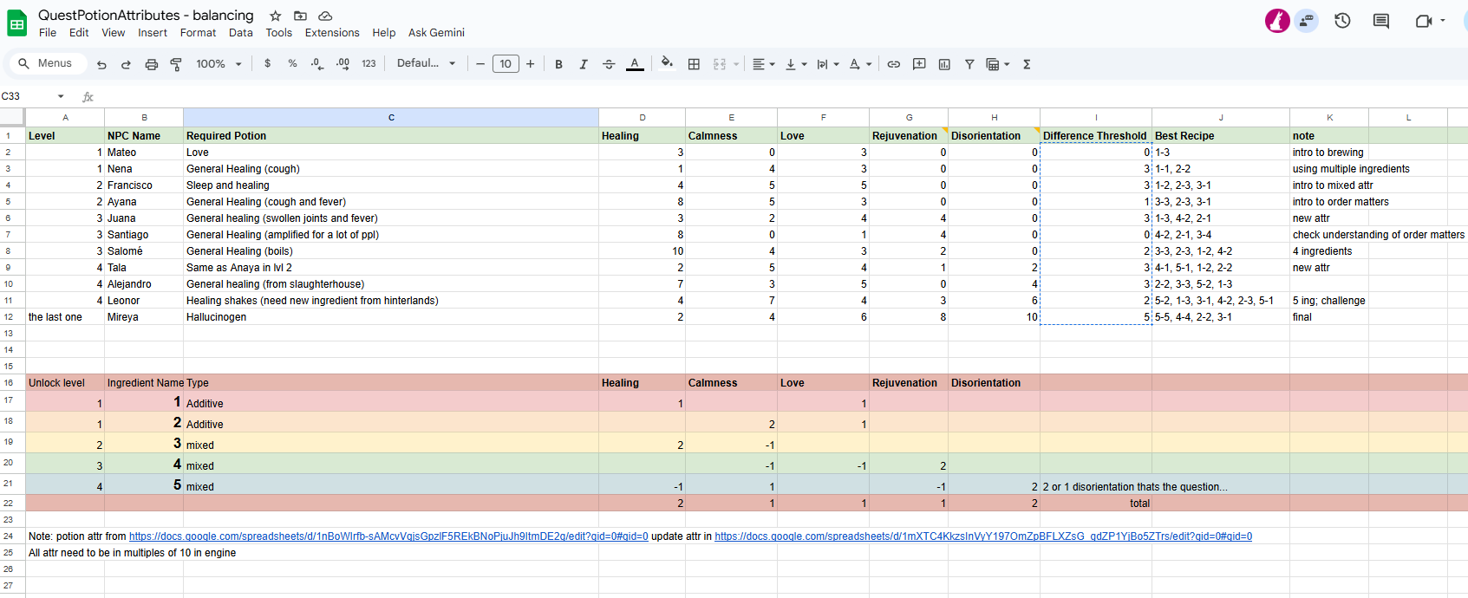Print the spreadsheet using the printer icon

point(152,64)
